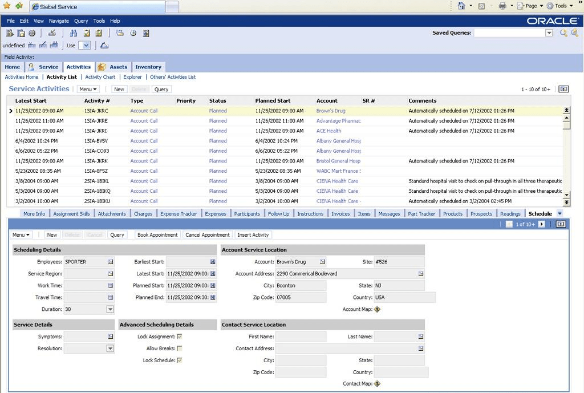Click the browser Print icon
584x393 pixels.
click(x=502, y=6)
